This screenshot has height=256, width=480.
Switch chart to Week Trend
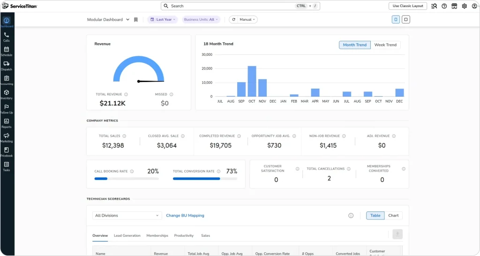(385, 45)
